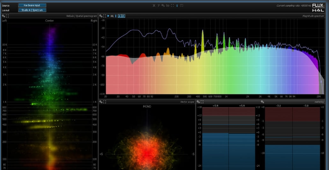Toggle the sigma sum button in Magnitude spectrum
This screenshot has height=170, width=329.
[116, 16]
